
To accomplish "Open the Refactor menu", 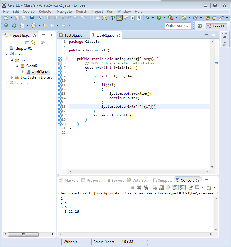I will [46, 11].
